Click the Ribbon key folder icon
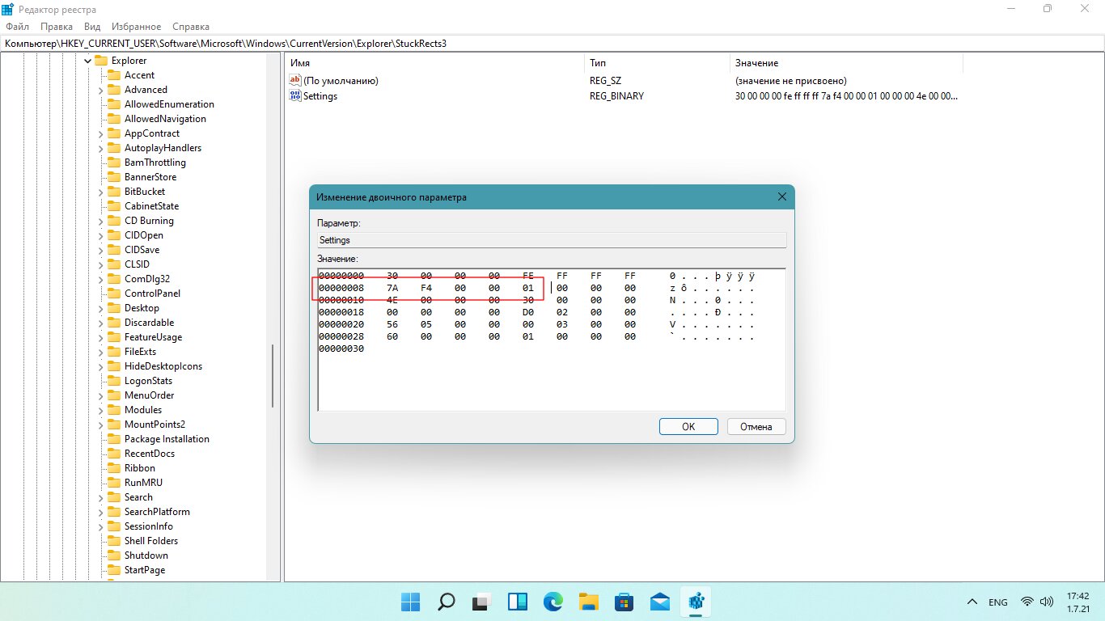 114,468
